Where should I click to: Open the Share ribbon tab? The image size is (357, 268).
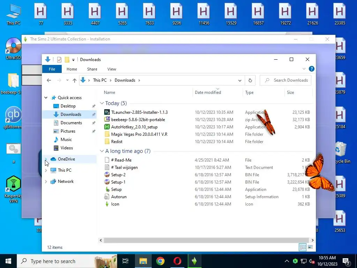click(92, 69)
